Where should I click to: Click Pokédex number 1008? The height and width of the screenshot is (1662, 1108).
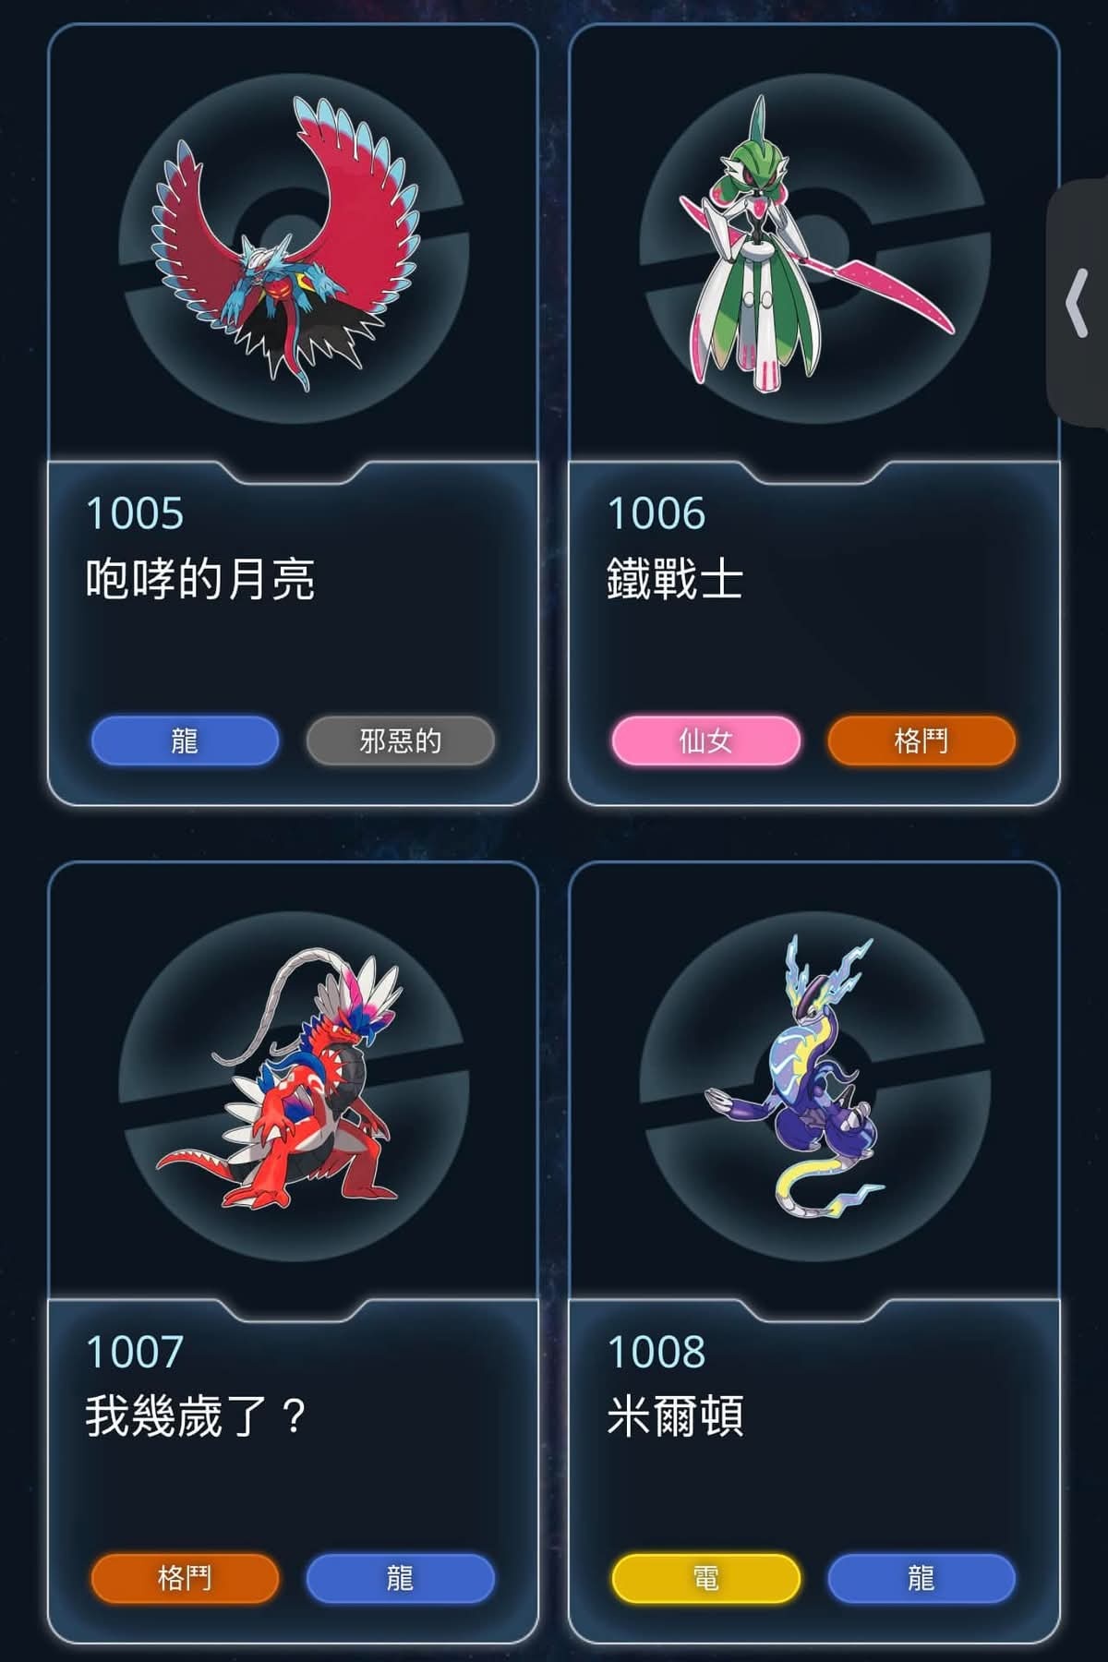[x=656, y=1352]
